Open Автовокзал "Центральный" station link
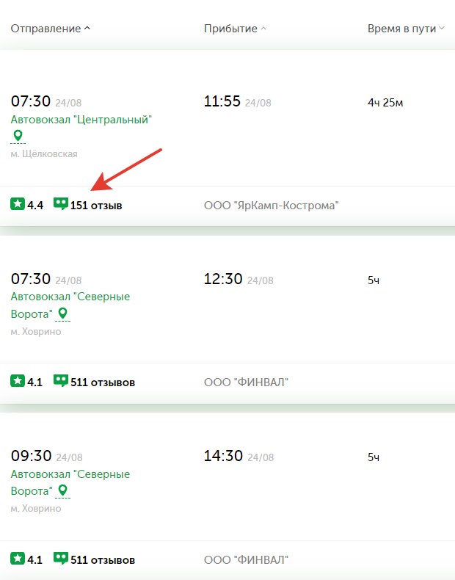 pyautogui.click(x=81, y=120)
